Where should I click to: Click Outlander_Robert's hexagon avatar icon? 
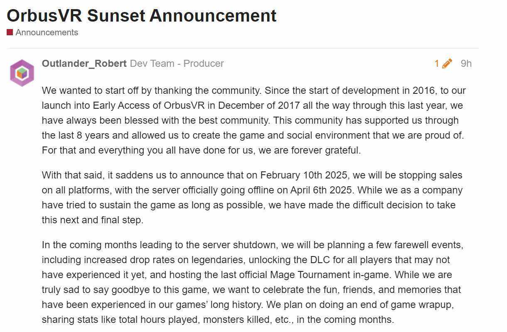click(22, 73)
